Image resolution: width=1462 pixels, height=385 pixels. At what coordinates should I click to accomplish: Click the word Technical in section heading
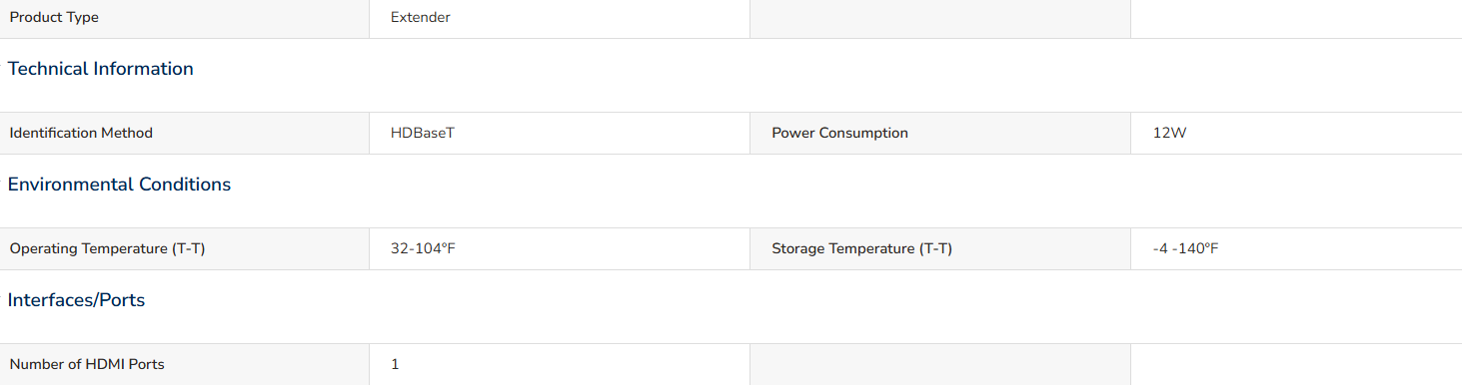[x=48, y=69]
